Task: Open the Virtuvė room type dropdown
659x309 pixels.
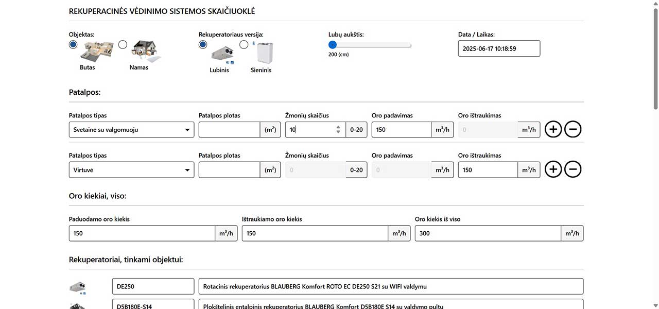Action: tap(131, 170)
